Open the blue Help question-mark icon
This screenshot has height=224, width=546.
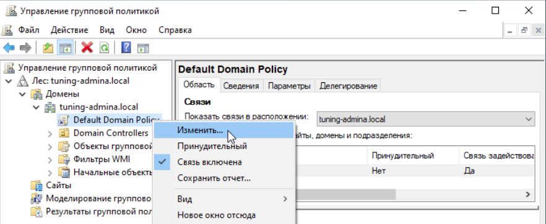coord(126,48)
